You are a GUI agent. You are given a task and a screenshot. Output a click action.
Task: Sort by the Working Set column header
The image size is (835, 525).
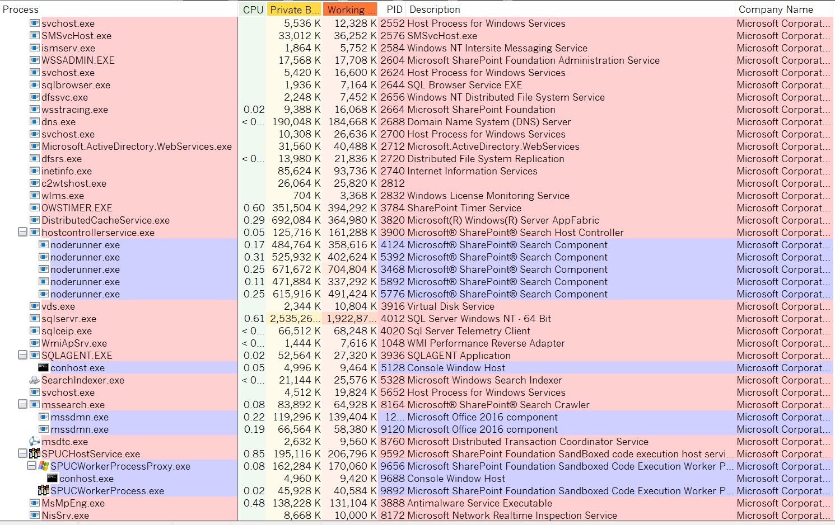(x=351, y=10)
